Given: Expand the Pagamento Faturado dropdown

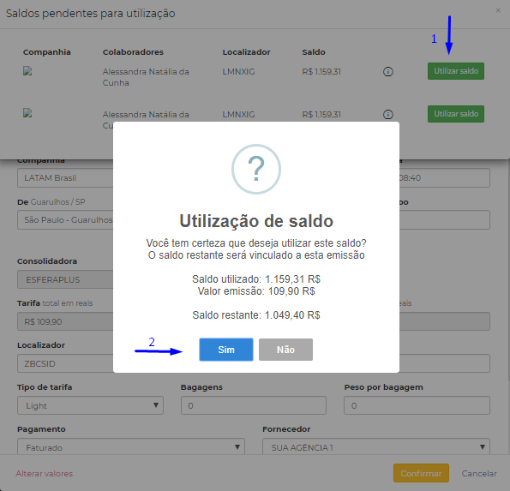Looking at the screenshot, I should coord(131,447).
